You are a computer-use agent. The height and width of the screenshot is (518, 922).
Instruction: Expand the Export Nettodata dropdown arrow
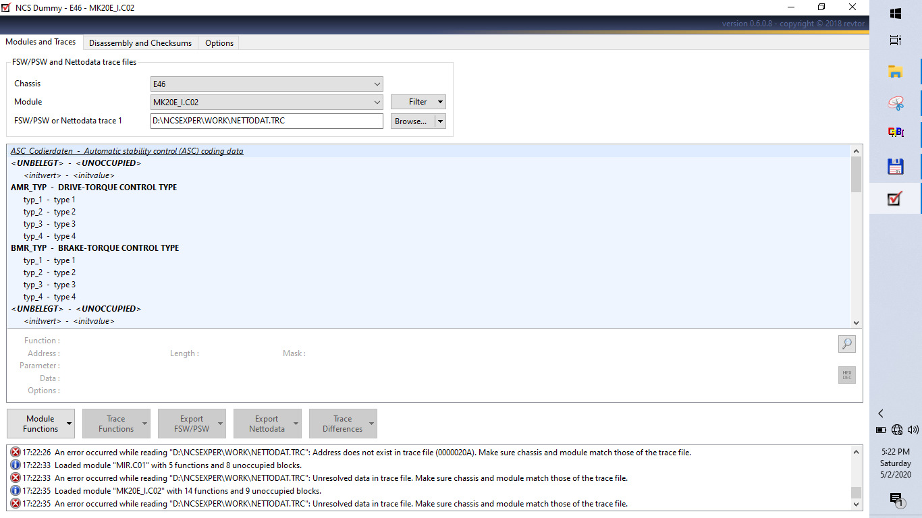pos(296,424)
